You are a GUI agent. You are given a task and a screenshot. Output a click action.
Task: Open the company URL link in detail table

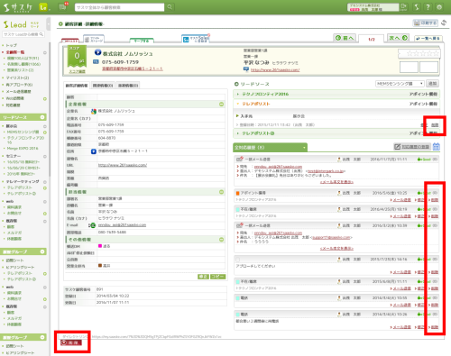tap(123, 165)
